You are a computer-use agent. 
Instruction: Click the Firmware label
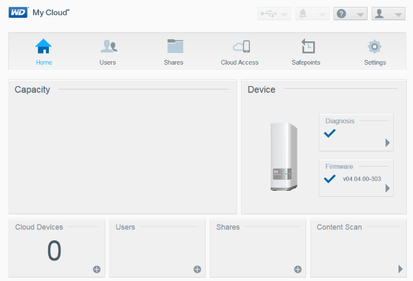(x=339, y=167)
